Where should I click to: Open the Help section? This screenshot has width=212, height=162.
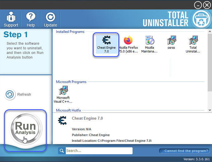pos(31,19)
